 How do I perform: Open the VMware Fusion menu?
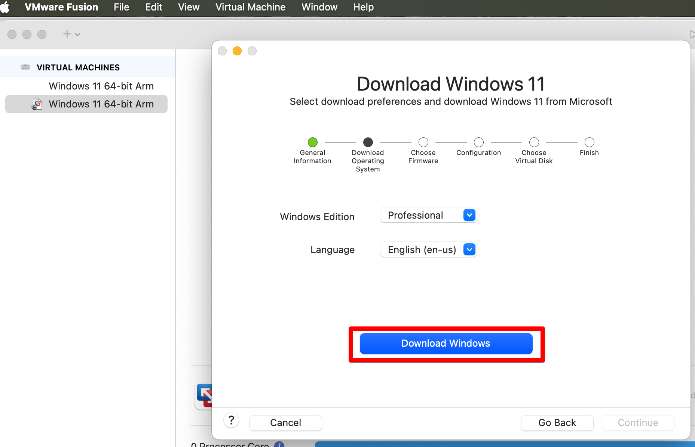pyautogui.click(x=61, y=7)
